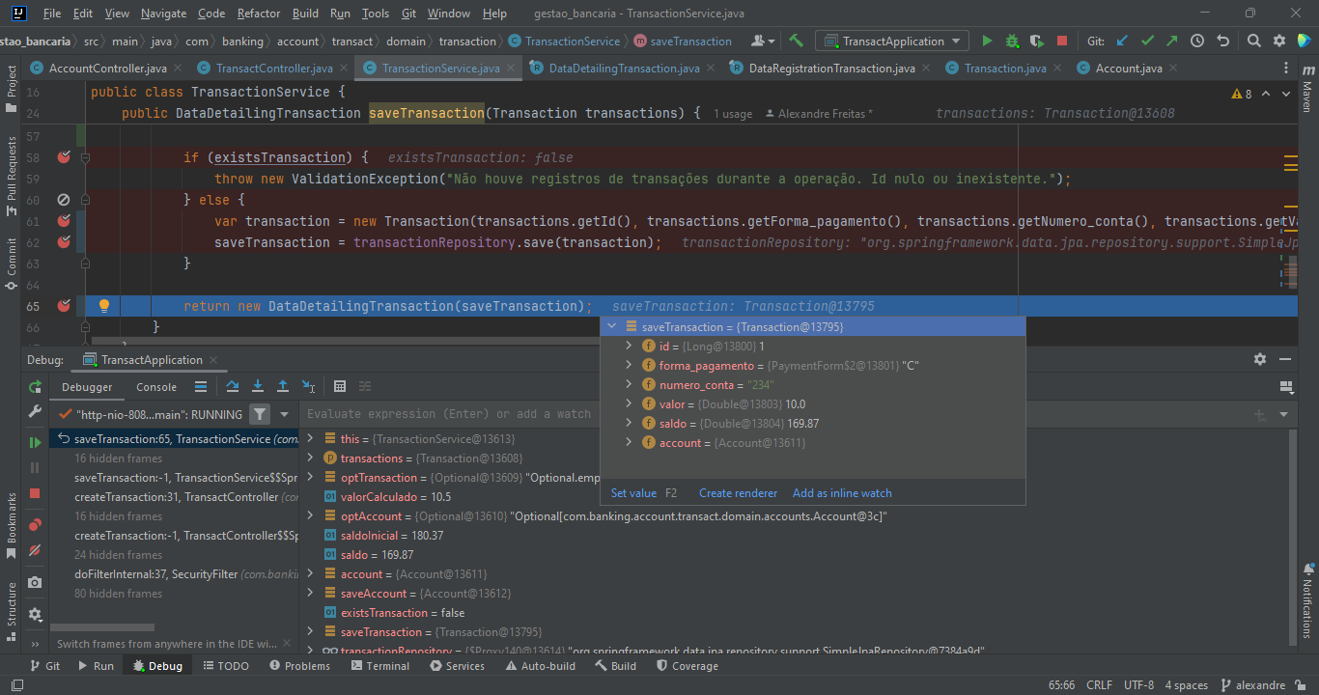The width and height of the screenshot is (1319, 695).
Task: Collapse the saveTransaction root node in popup
Action: click(x=611, y=326)
